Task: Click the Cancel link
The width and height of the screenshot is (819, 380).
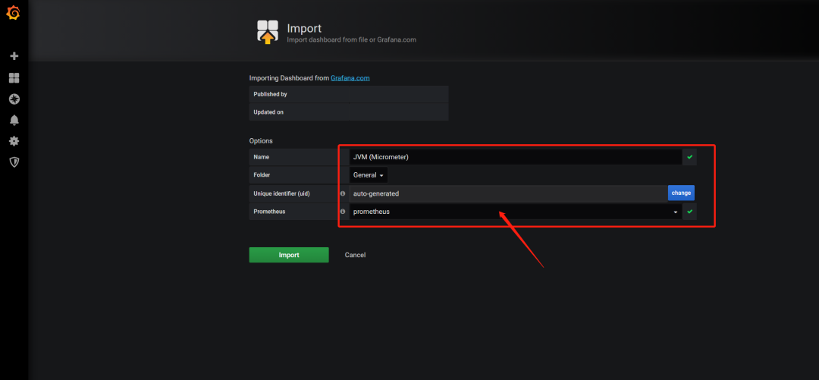Action: (x=355, y=255)
